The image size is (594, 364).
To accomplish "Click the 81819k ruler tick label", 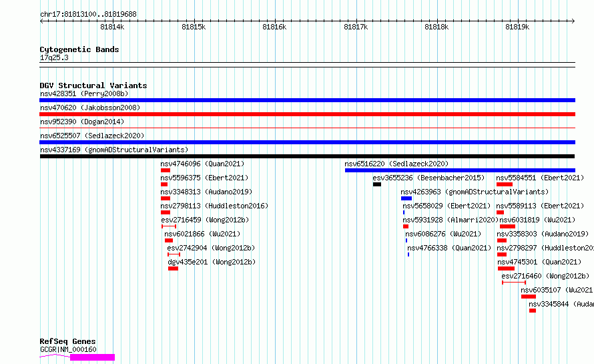I will coord(517,27).
